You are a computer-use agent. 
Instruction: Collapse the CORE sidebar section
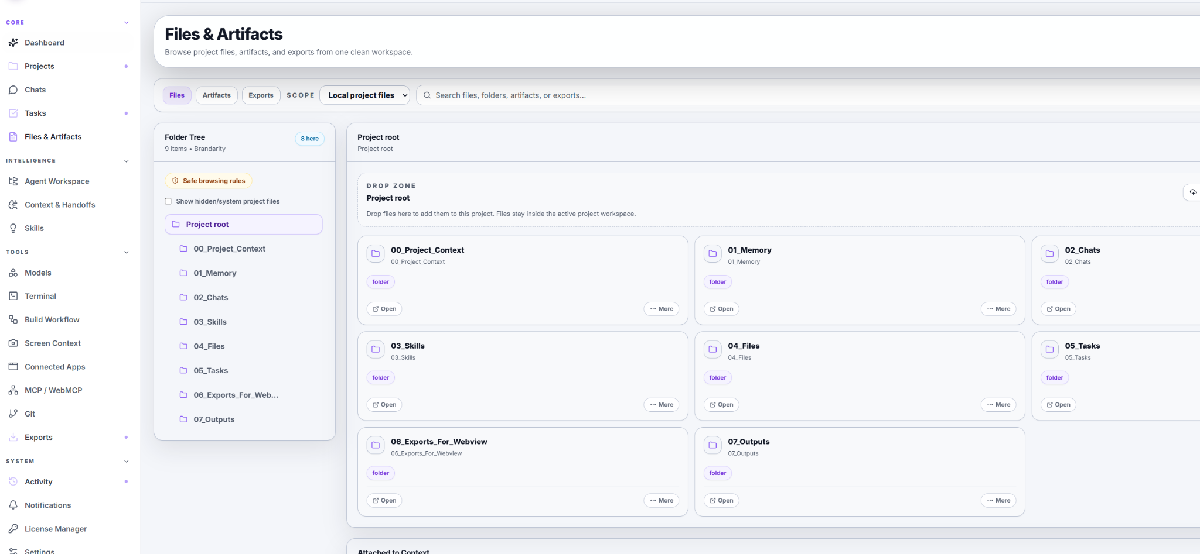(x=127, y=23)
